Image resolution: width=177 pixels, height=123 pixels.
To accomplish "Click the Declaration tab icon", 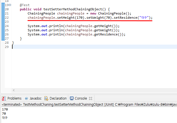I will [46, 98].
